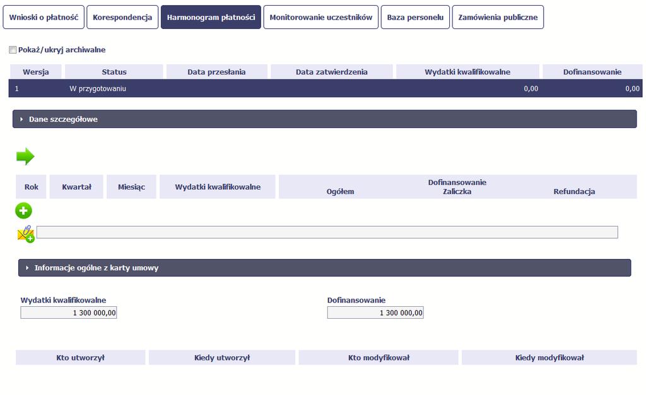This screenshot has height=395, width=646.
Task: Click the Status column header
Action: [114, 72]
